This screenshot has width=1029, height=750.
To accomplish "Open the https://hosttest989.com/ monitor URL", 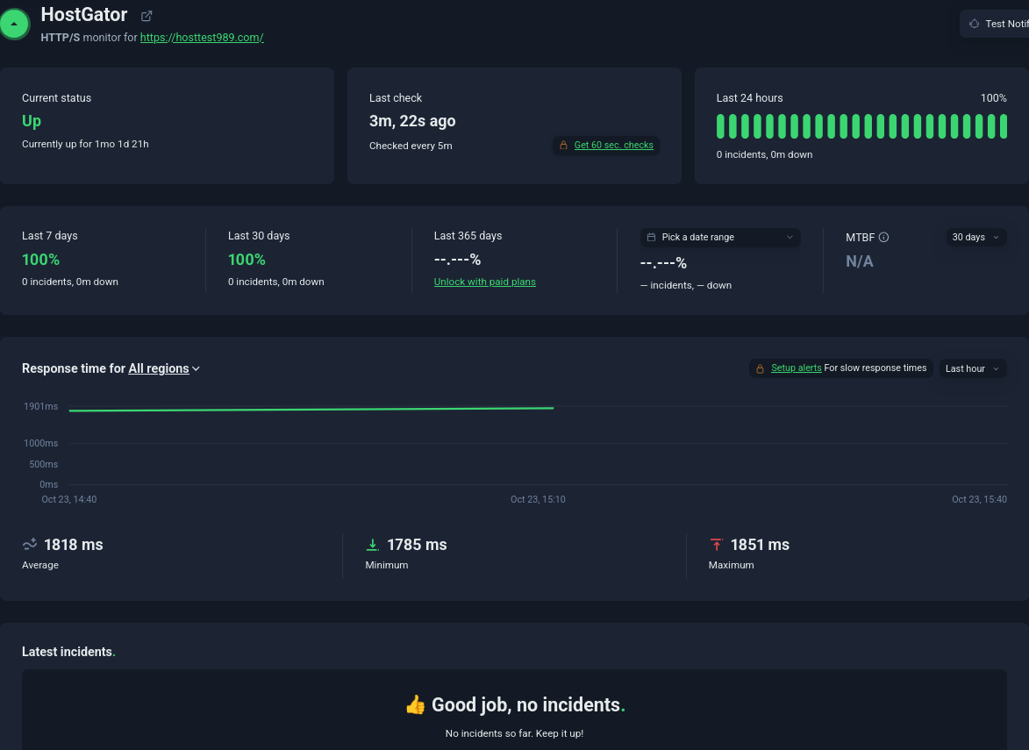I will coord(202,38).
